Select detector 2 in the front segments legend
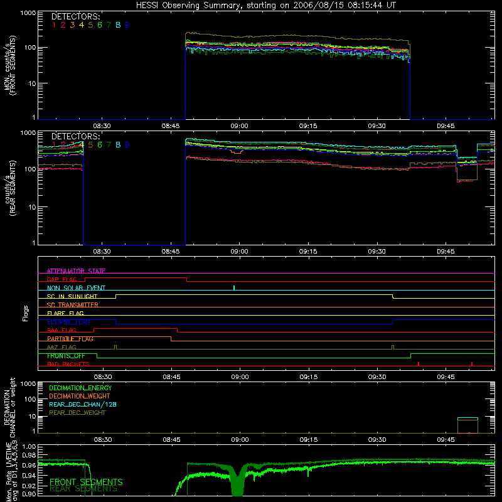Viewport: 502px width, 502px height. [63, 25]
